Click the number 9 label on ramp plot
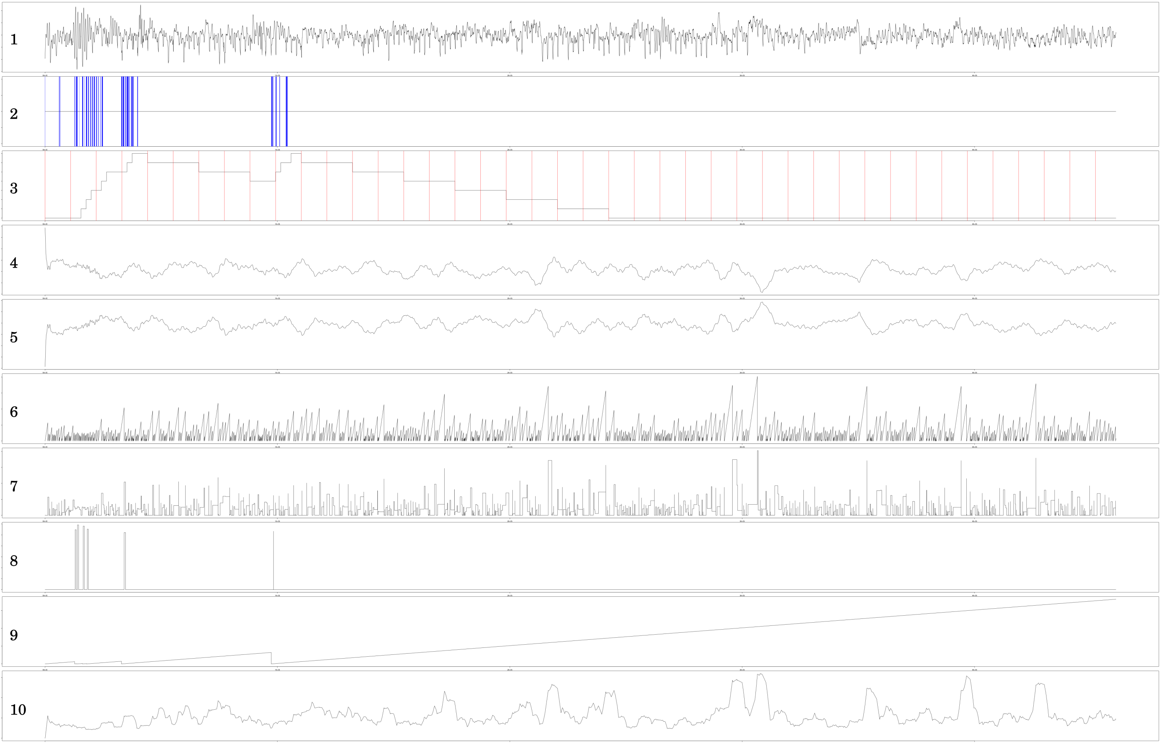Image resolution: width=1161 pixels, height=743 pixels. pyautogui.click(x=14, y=635)
